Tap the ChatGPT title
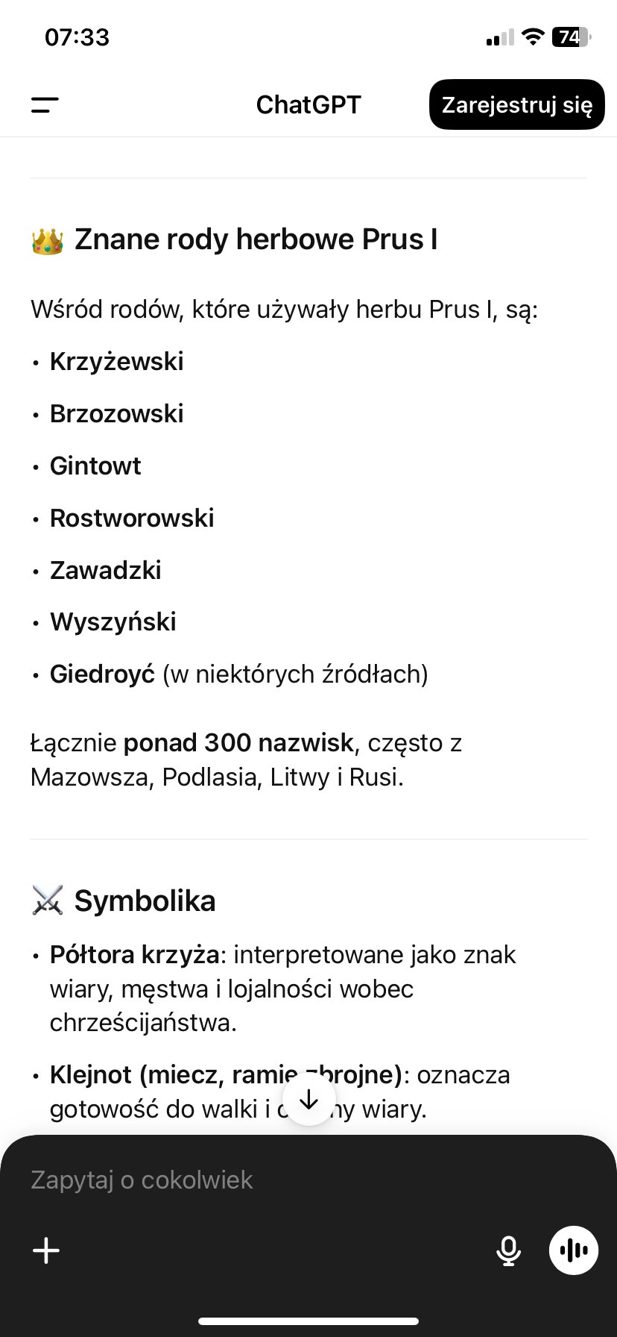The image size is (617, 1337). tap(308, 105)
